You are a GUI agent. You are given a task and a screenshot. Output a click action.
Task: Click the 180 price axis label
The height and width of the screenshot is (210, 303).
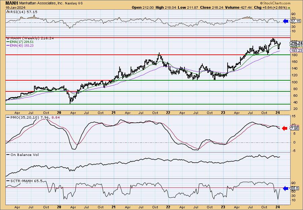pos(295,55)
